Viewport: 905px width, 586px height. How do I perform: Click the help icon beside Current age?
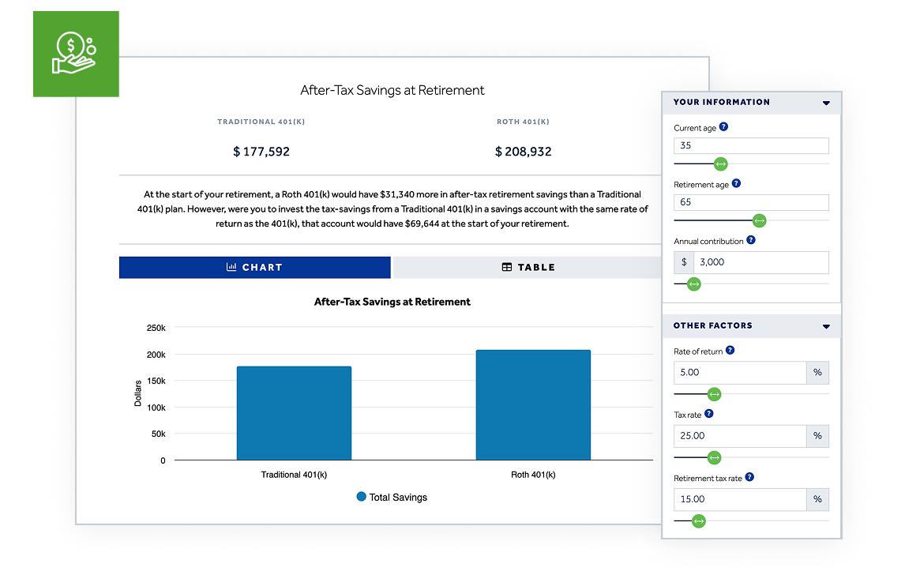click(724, 127)
